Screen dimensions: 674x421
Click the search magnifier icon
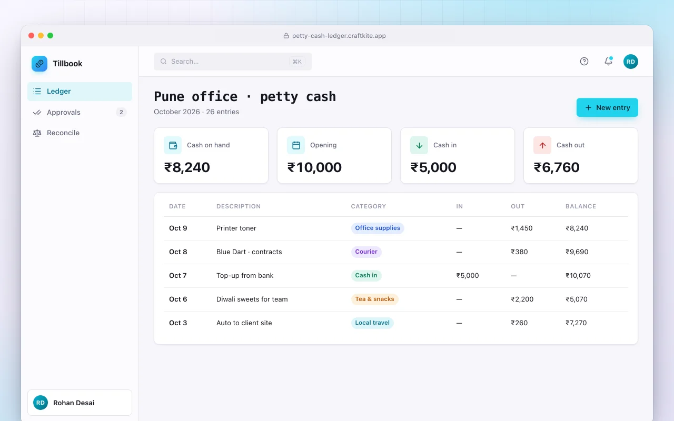pos(164,62)
